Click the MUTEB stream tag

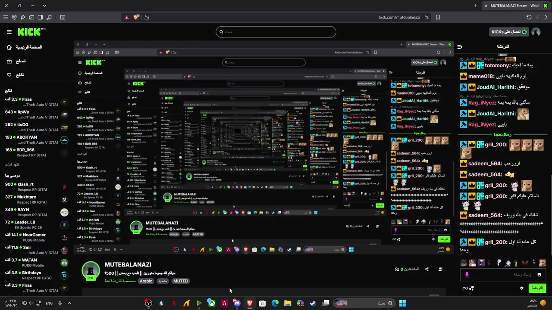pyautogui.click(x=180, y=281)
